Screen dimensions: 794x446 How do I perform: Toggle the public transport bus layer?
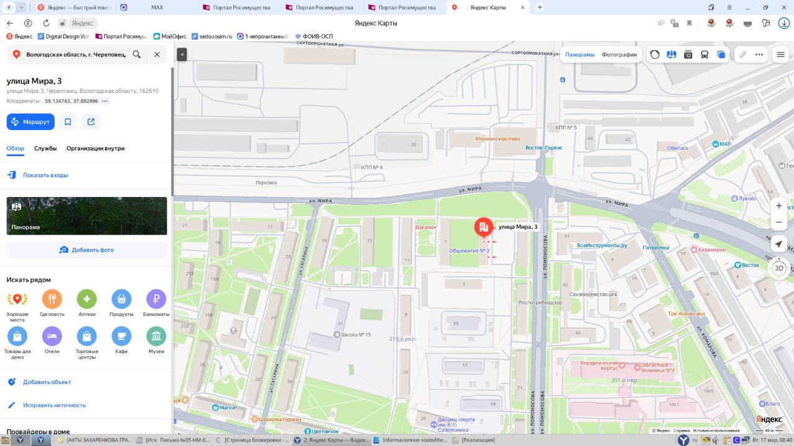705,55
